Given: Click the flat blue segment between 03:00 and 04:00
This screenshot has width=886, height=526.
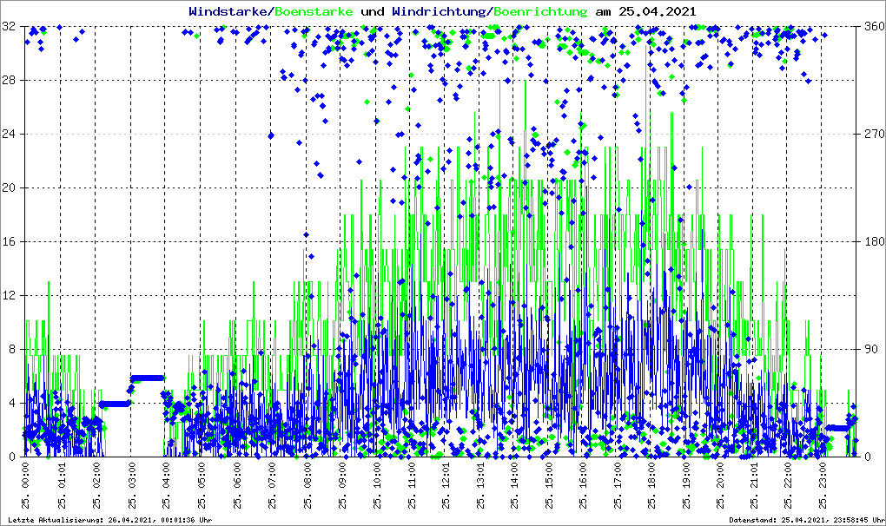Looking at the screenshot, I should point(148,378).
